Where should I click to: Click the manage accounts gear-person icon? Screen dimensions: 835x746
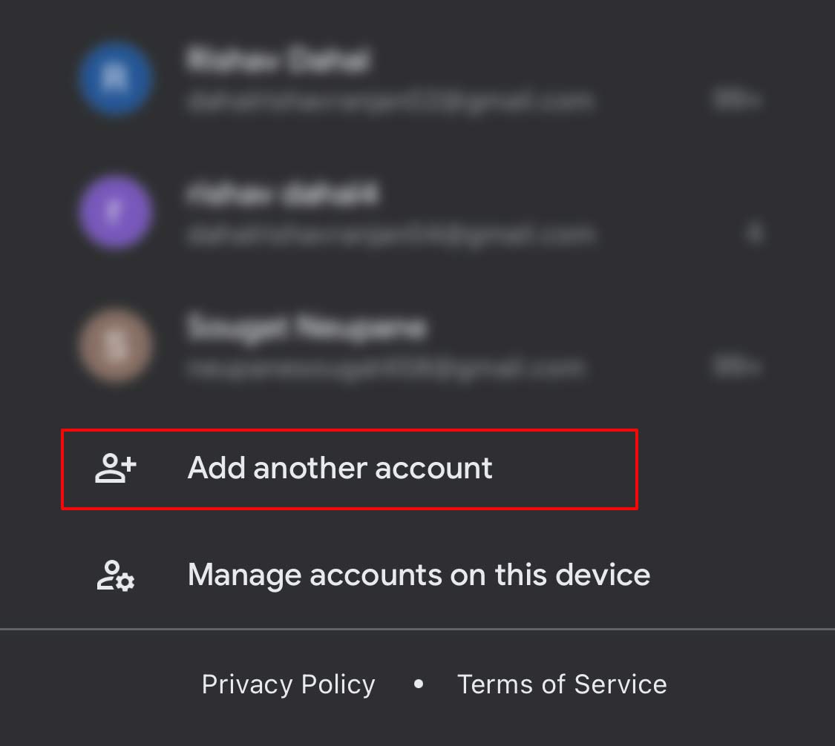pyautogui.click(x=116, y=575)
